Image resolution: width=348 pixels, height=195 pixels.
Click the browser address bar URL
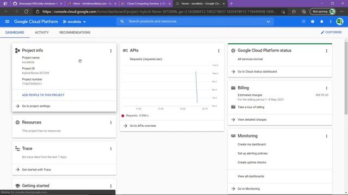[159, 11]
